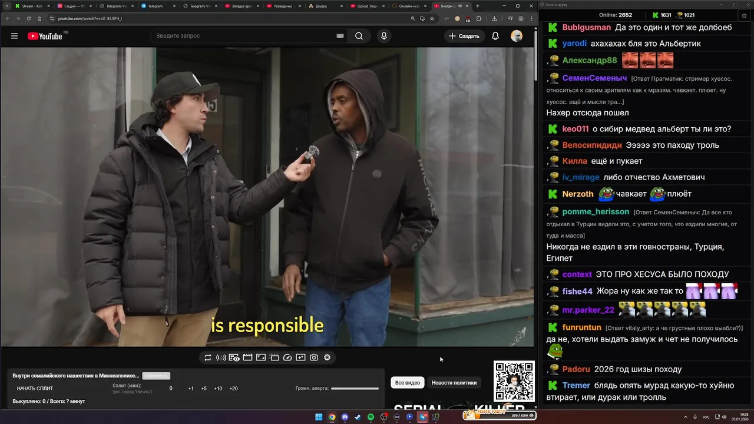
Task: Click username Bublgusman in chat
Action: pos(586,27)
